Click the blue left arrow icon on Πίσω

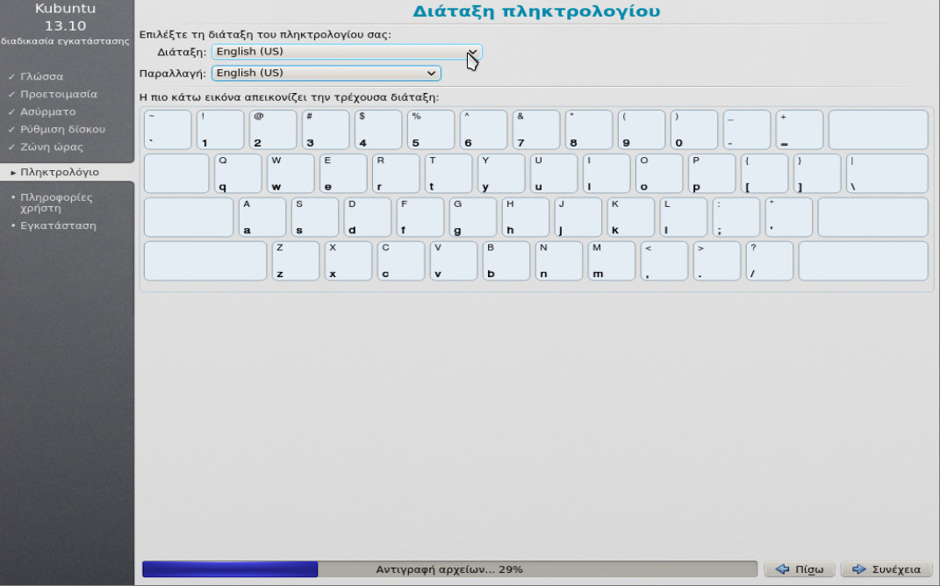coord(784,569)
